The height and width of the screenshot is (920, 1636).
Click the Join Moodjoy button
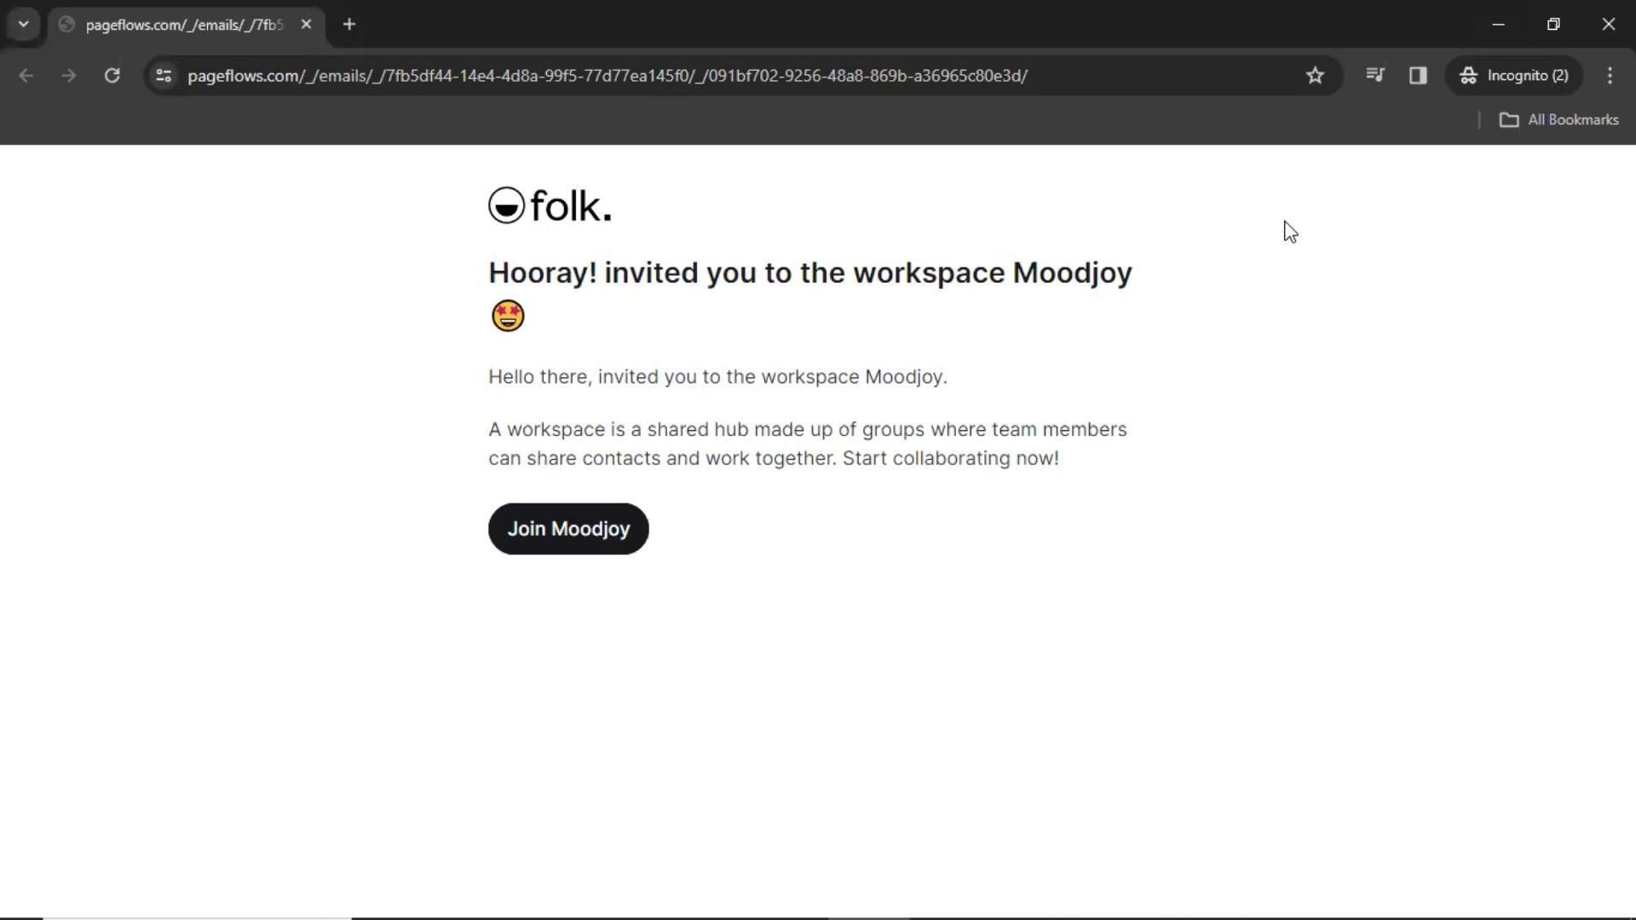[x=568, y=529]
